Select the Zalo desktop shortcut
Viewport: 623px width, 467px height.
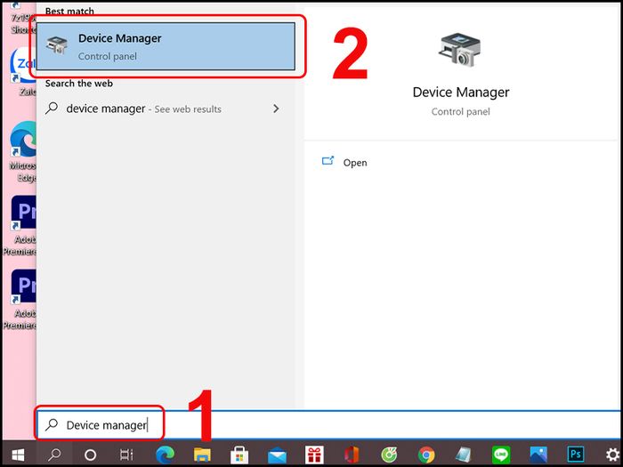[23, 71]
